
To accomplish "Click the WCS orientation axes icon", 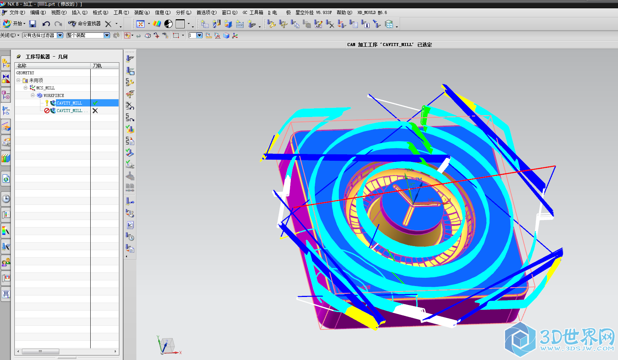I will [235, 35].
